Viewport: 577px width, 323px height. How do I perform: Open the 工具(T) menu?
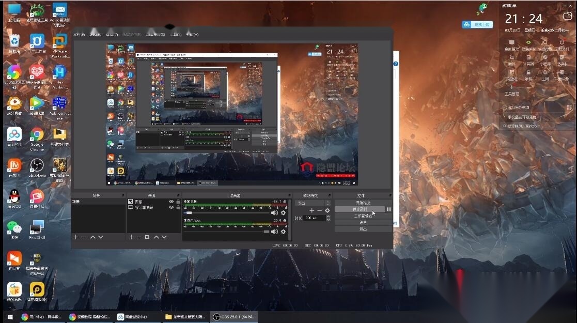(x=176, y=35)
